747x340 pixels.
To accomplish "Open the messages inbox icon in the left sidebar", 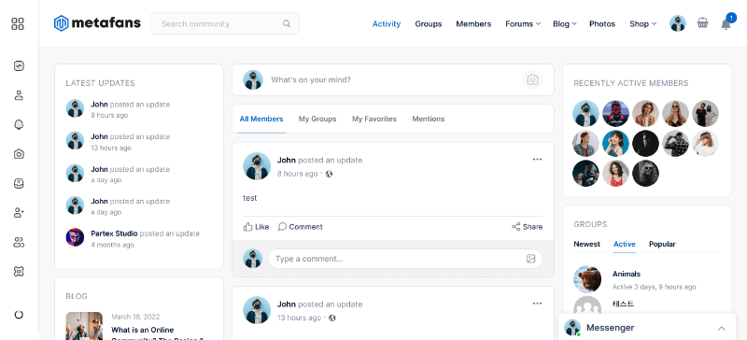I will 19,184.
